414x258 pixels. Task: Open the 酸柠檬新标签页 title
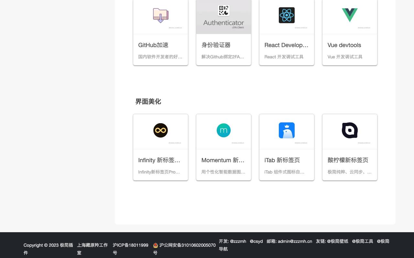[x=348, y=160]
